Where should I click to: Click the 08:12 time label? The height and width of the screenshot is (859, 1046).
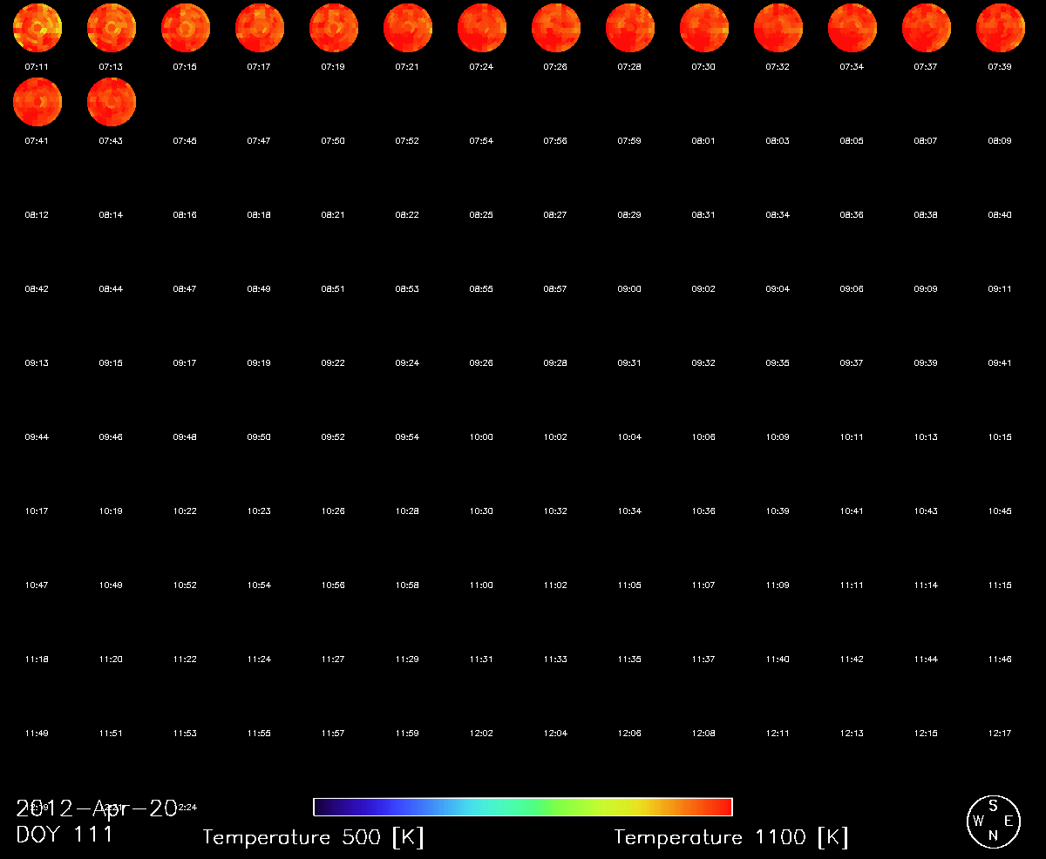coord(37,214)
